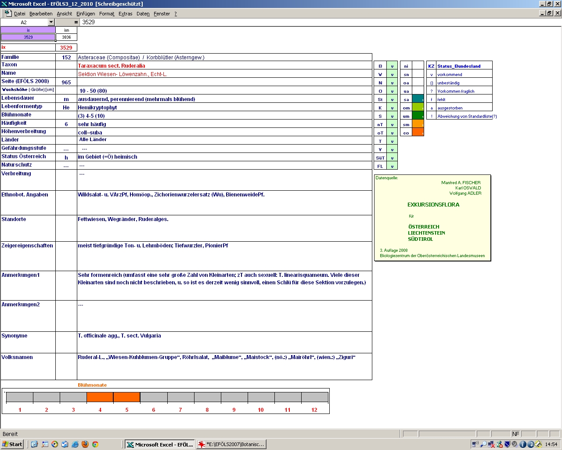The image size is (562, 450).
Task: Open the ? help menu
Action: click(176, 14)
